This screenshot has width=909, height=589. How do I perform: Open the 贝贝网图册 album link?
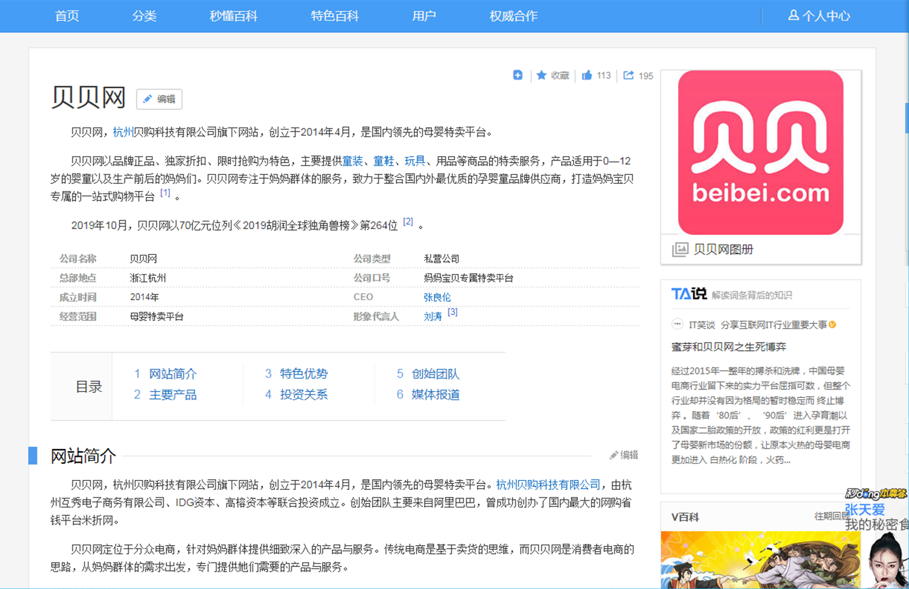click(x=723, y=250)
